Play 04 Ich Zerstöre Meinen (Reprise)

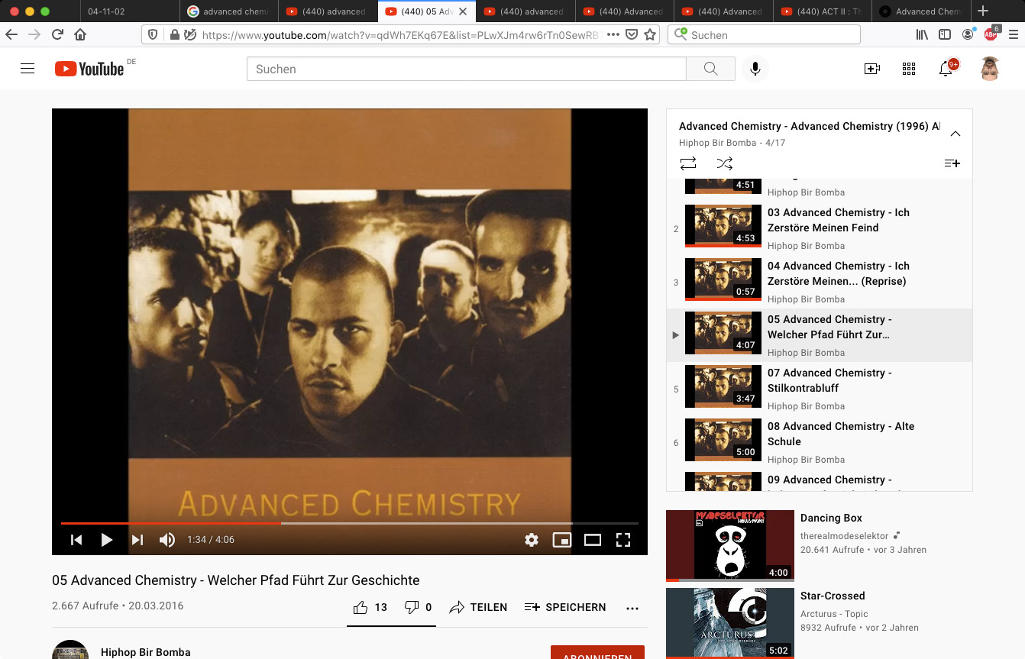(x=819, y=283)
